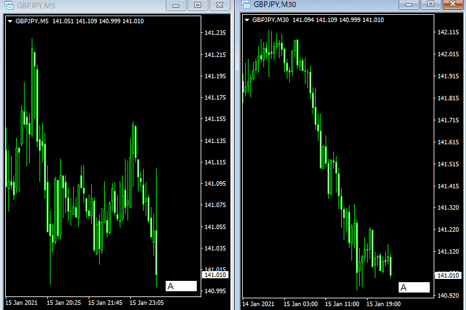Click the 15 Jan 21:45 time label

pyautogui.click(x=105, y=303)
